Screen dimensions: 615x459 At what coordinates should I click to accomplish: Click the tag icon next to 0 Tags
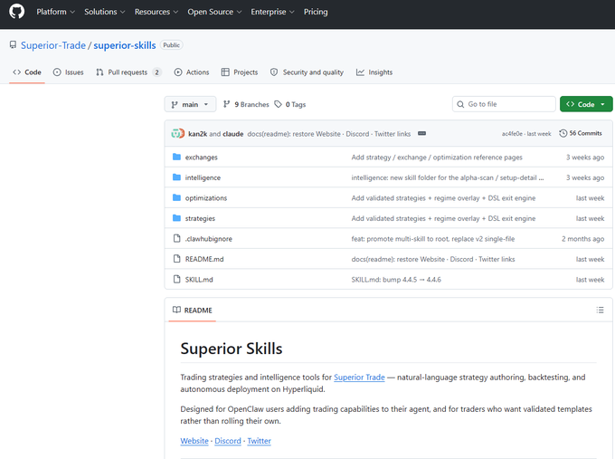[x=278, y=104]
